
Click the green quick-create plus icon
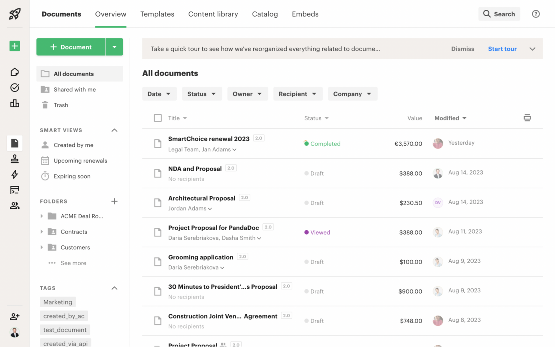[x=14, y=46]
